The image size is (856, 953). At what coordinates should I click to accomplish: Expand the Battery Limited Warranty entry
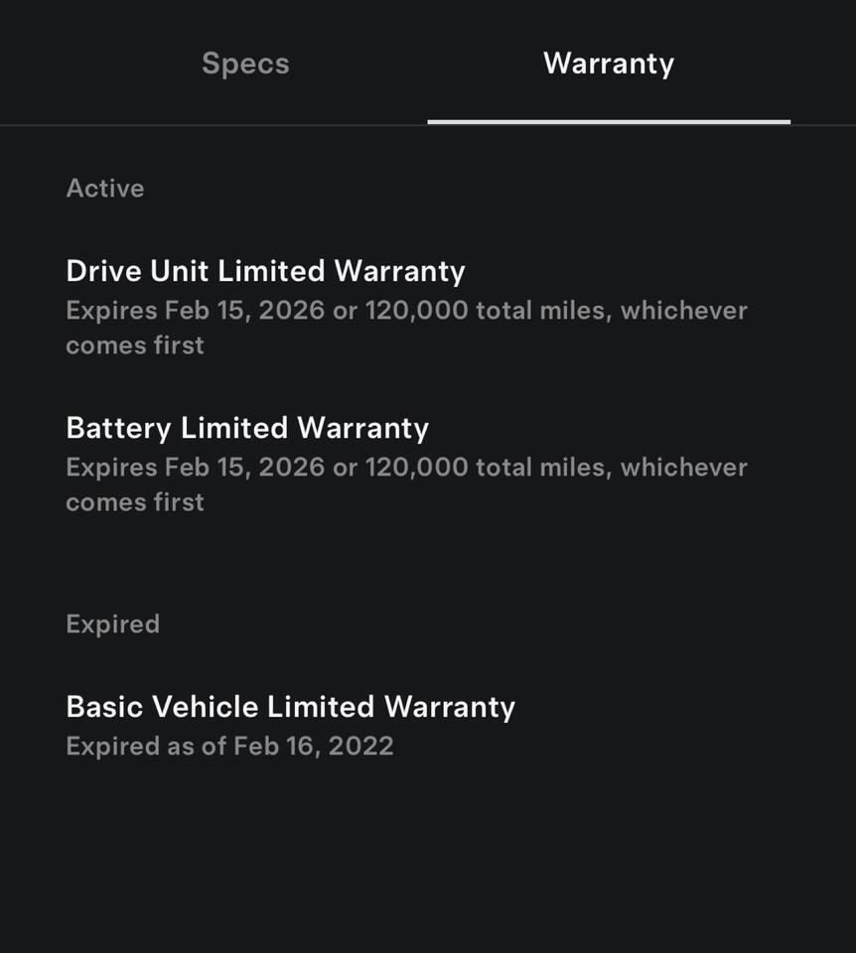pos(247,427)
